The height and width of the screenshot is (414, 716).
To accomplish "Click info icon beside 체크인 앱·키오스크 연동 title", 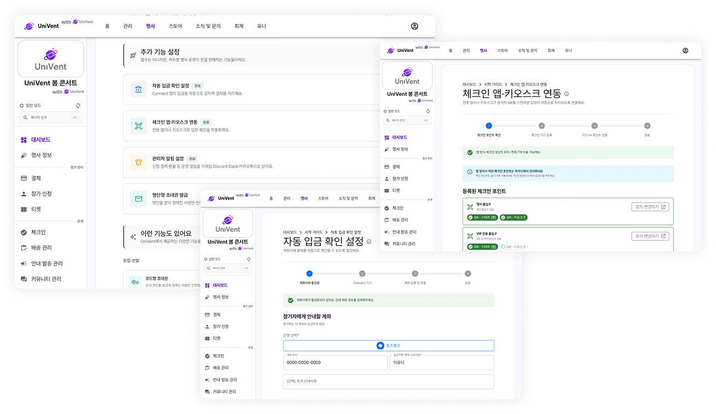I will [567, 94].
